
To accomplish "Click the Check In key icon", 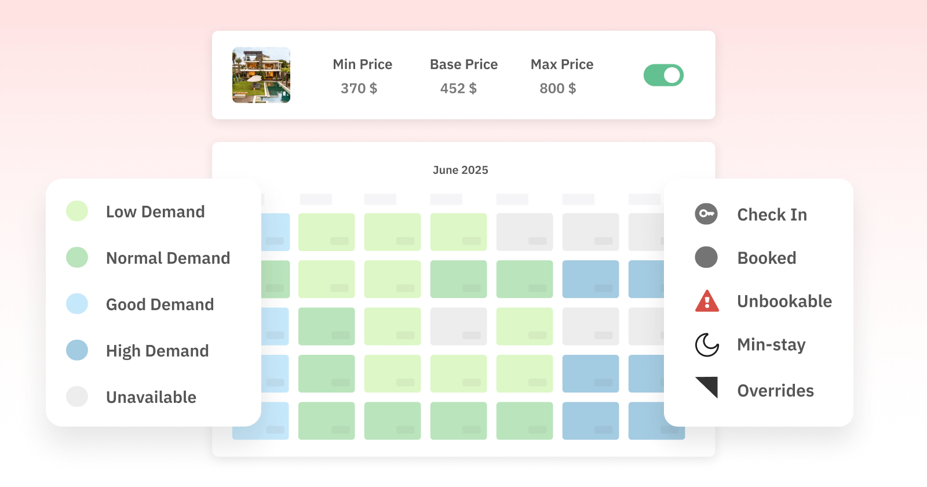I will pos(706,214).
